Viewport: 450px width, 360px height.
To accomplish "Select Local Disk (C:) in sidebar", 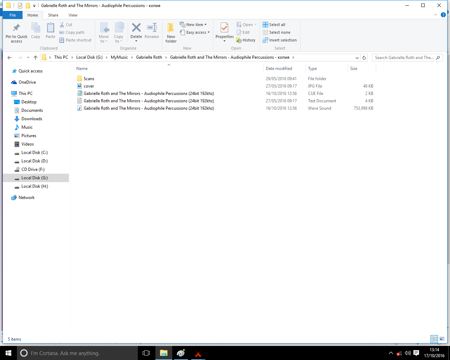I will pos(34,153).
